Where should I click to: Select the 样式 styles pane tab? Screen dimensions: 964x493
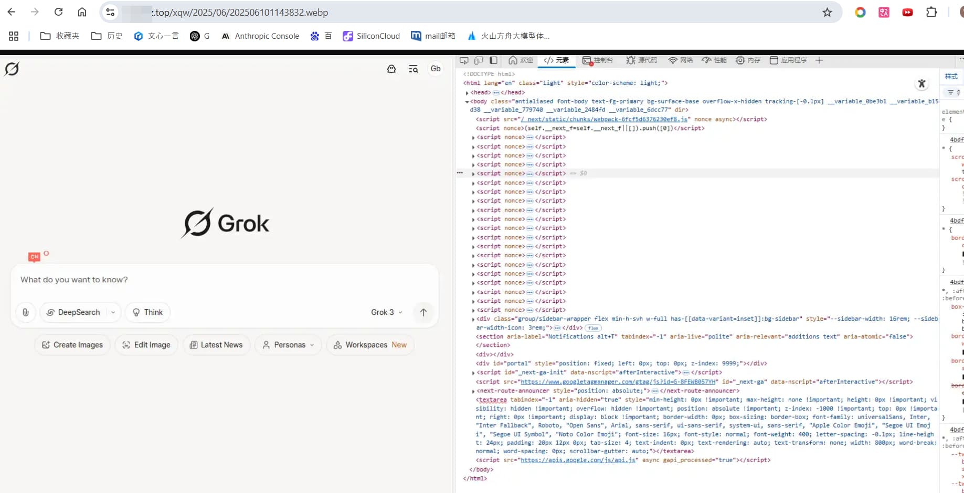pyautogui.click(x=951, y=76)
